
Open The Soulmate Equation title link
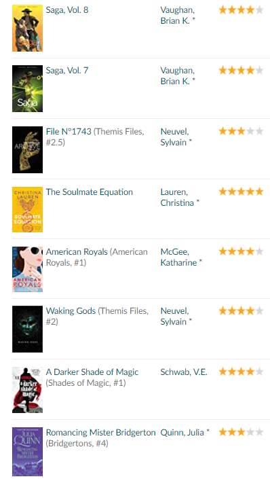pos(89,192)
